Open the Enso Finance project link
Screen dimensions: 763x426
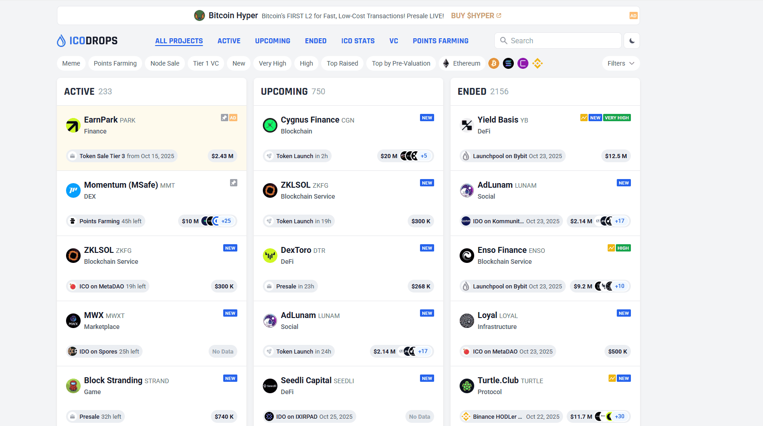(x=502, y=250)
